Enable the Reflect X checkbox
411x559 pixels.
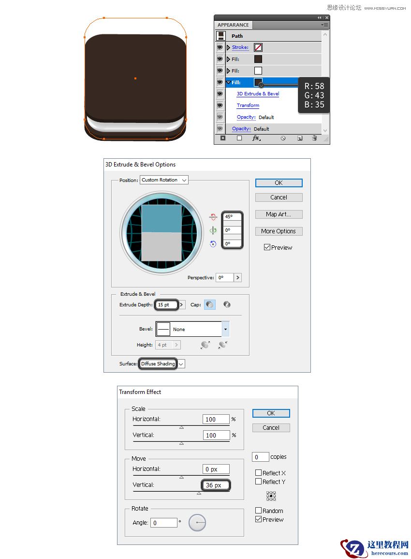(x=259, y=473)
